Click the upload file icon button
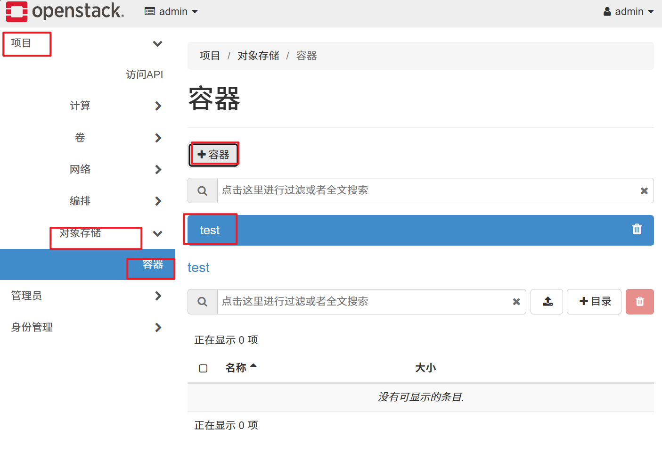 [547, 302]
